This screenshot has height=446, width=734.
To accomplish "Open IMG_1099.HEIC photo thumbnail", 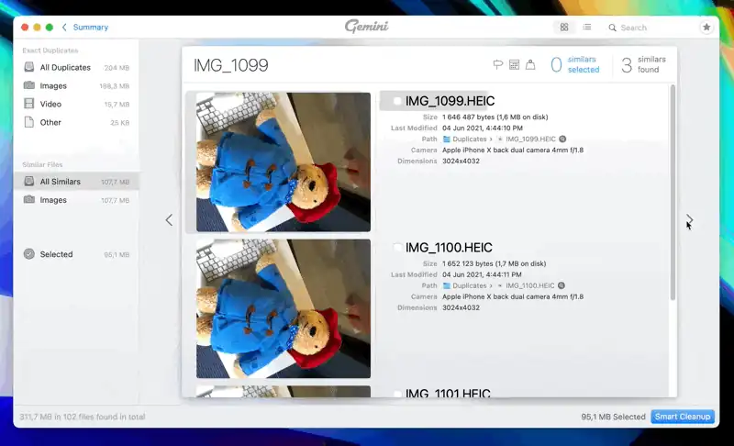I will point(284,162).
